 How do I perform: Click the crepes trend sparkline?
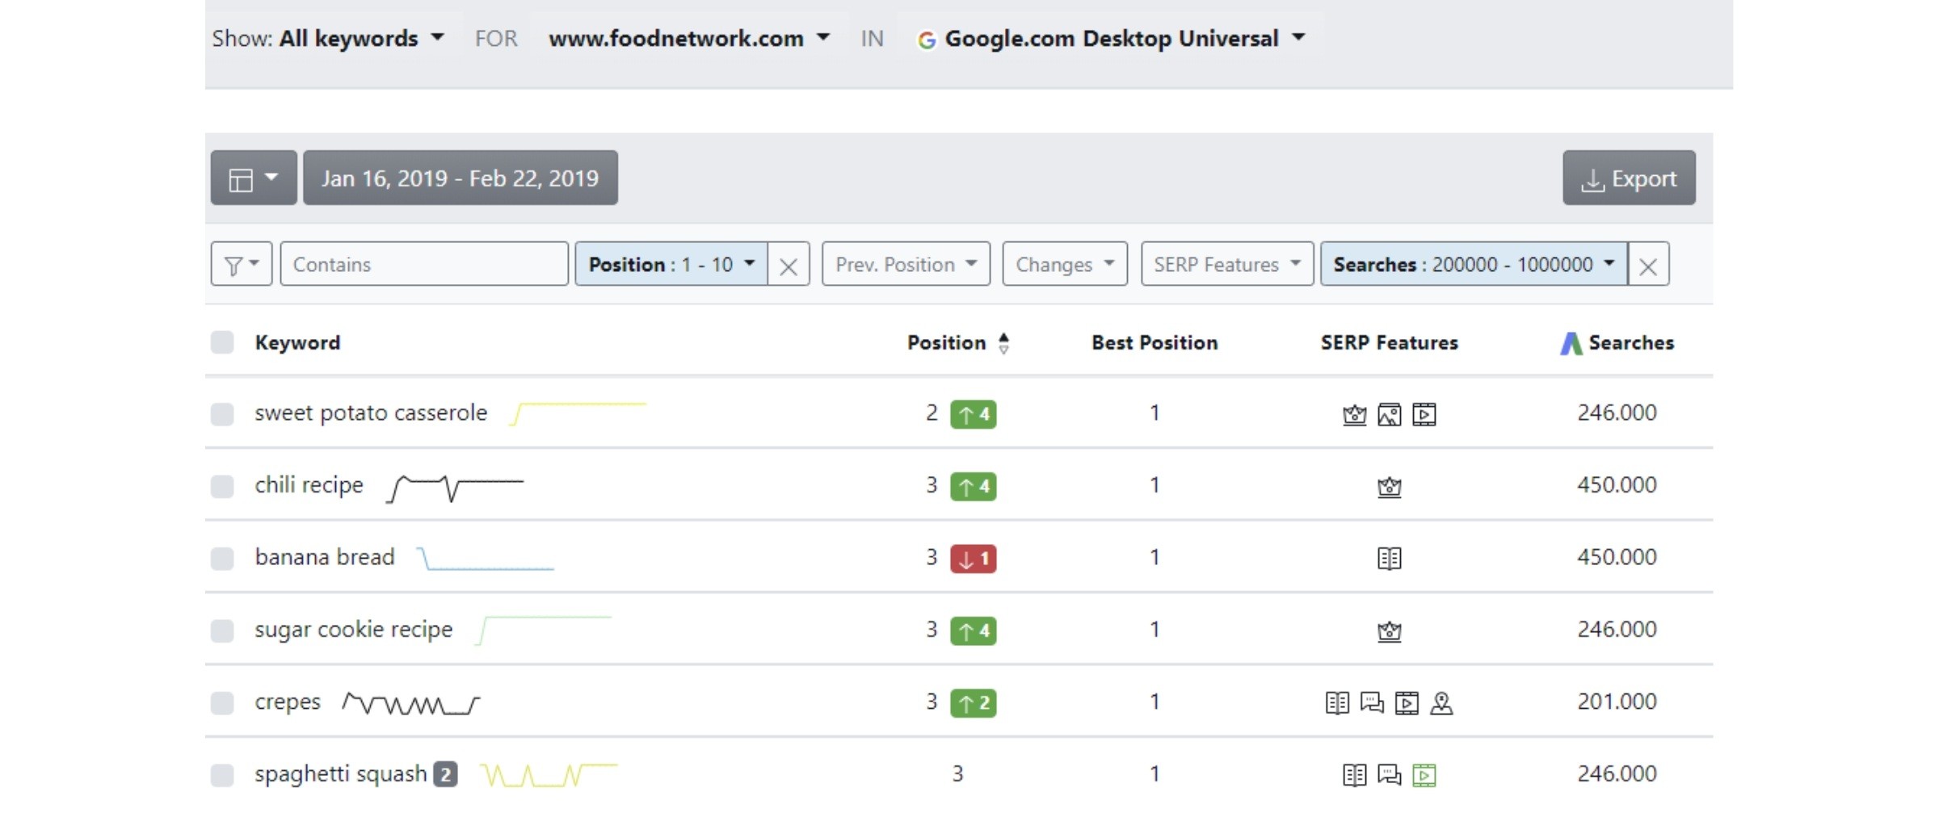tap(411, 703)
